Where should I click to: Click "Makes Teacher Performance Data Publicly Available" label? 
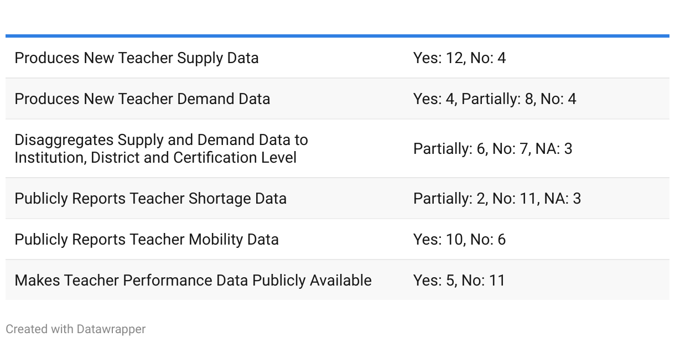193,281
